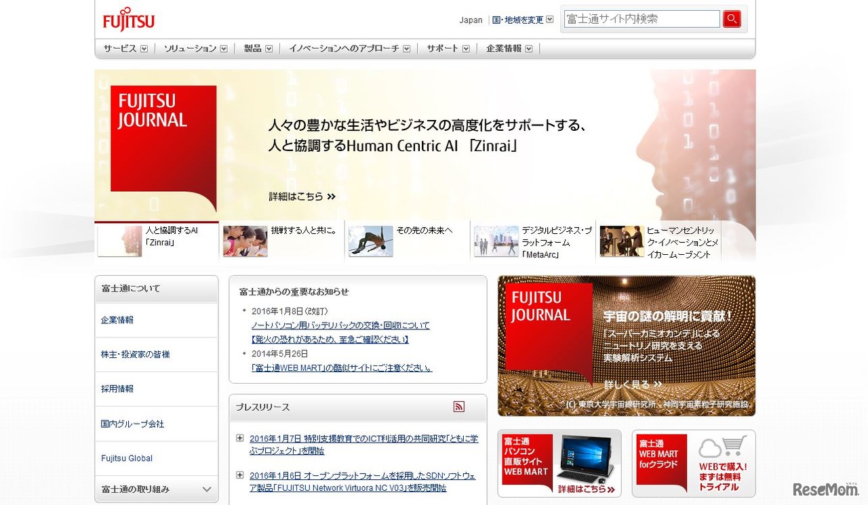
Task: Expand the 2016年1月6日 press release plus icon
Action: (240, 475)
